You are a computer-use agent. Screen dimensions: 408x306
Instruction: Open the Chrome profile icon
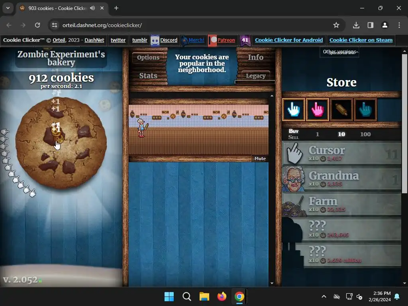pyautogui.click(x=384, y=25)
